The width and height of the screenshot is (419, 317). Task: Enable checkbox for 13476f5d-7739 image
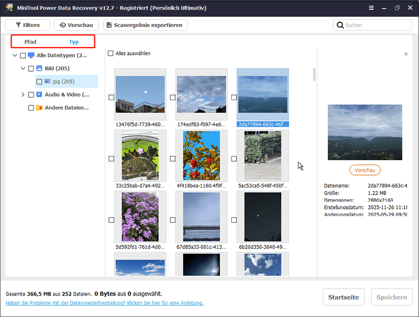coord(111,97)
